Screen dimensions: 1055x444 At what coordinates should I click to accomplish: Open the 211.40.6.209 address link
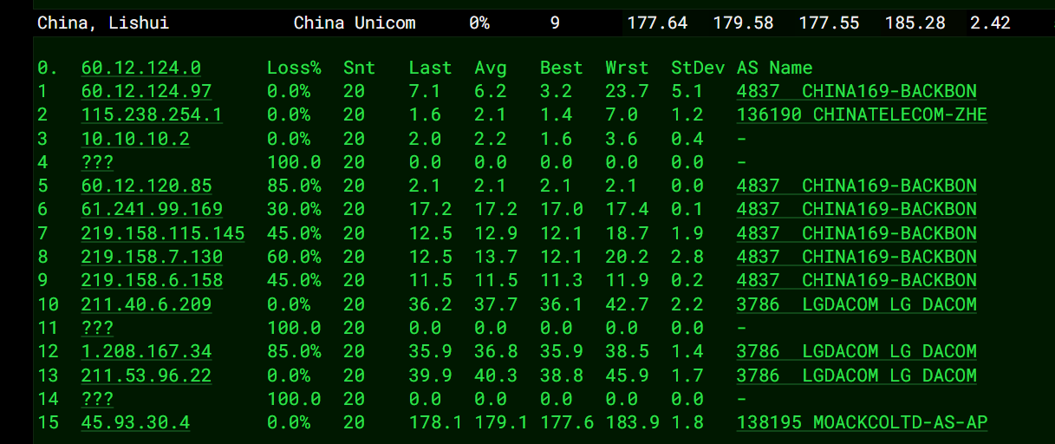click(x=147, y=304)
